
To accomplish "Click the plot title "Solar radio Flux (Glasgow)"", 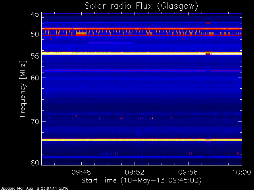I will tap(141, 6).
